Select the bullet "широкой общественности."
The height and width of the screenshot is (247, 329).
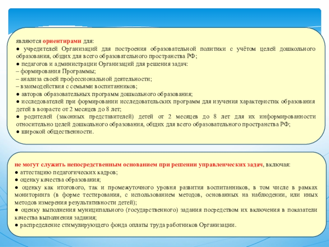tap(55, 132)
